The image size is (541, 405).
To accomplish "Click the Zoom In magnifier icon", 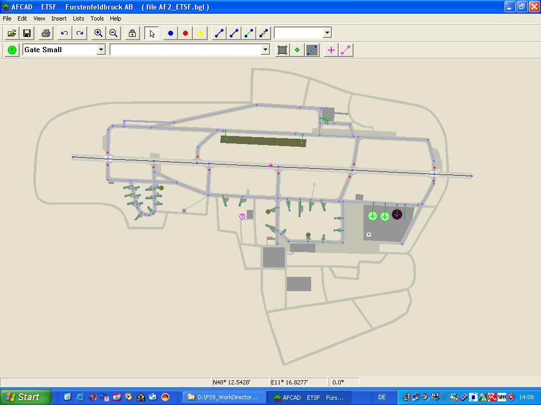I will pyautogui.click(x=98, y=33).
